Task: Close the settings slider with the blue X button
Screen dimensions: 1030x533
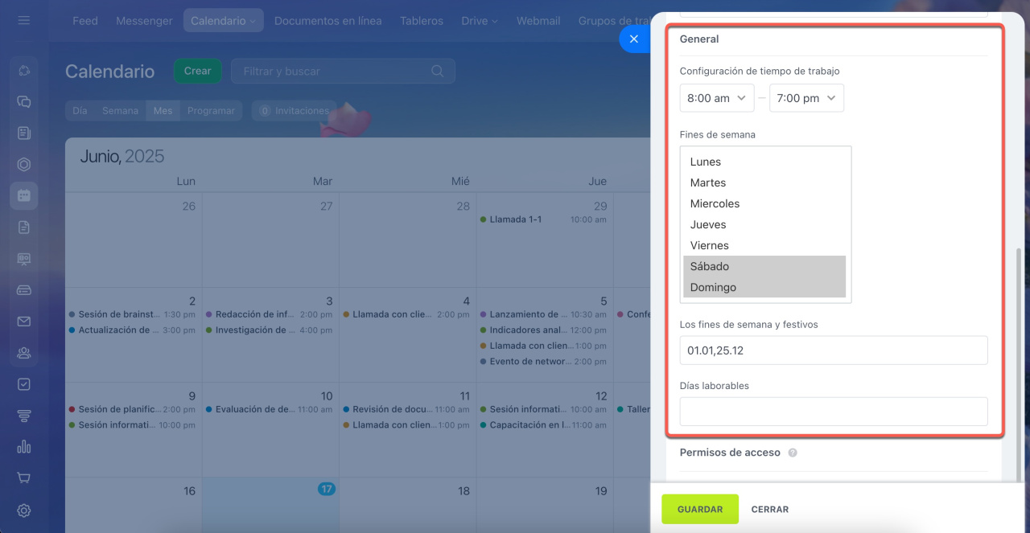Action: click(634, 39)
